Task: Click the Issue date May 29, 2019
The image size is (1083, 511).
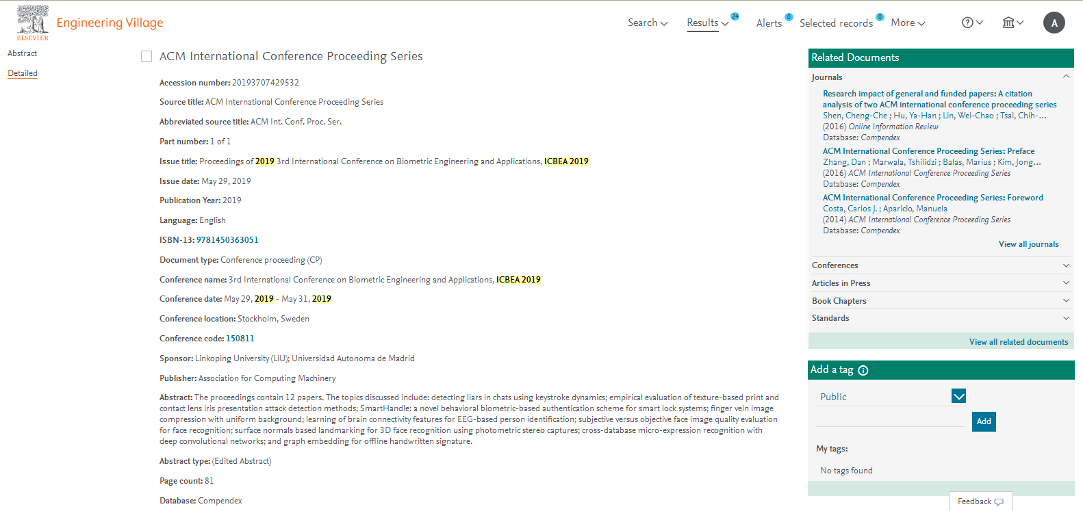Action: pos(226,181)
